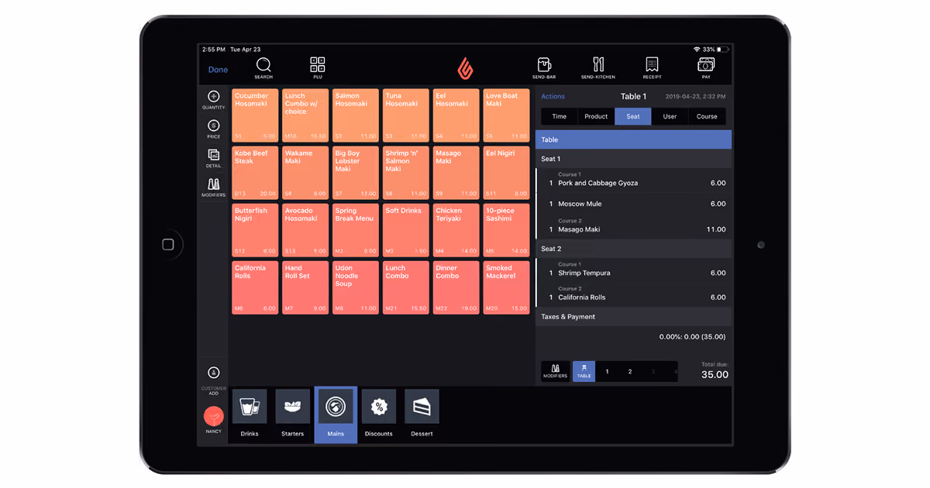
Task: Open the Price adjustment tool
Action: click(214, 129)
